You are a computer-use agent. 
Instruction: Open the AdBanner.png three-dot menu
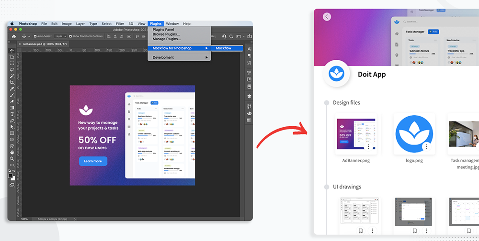(368, 147)
